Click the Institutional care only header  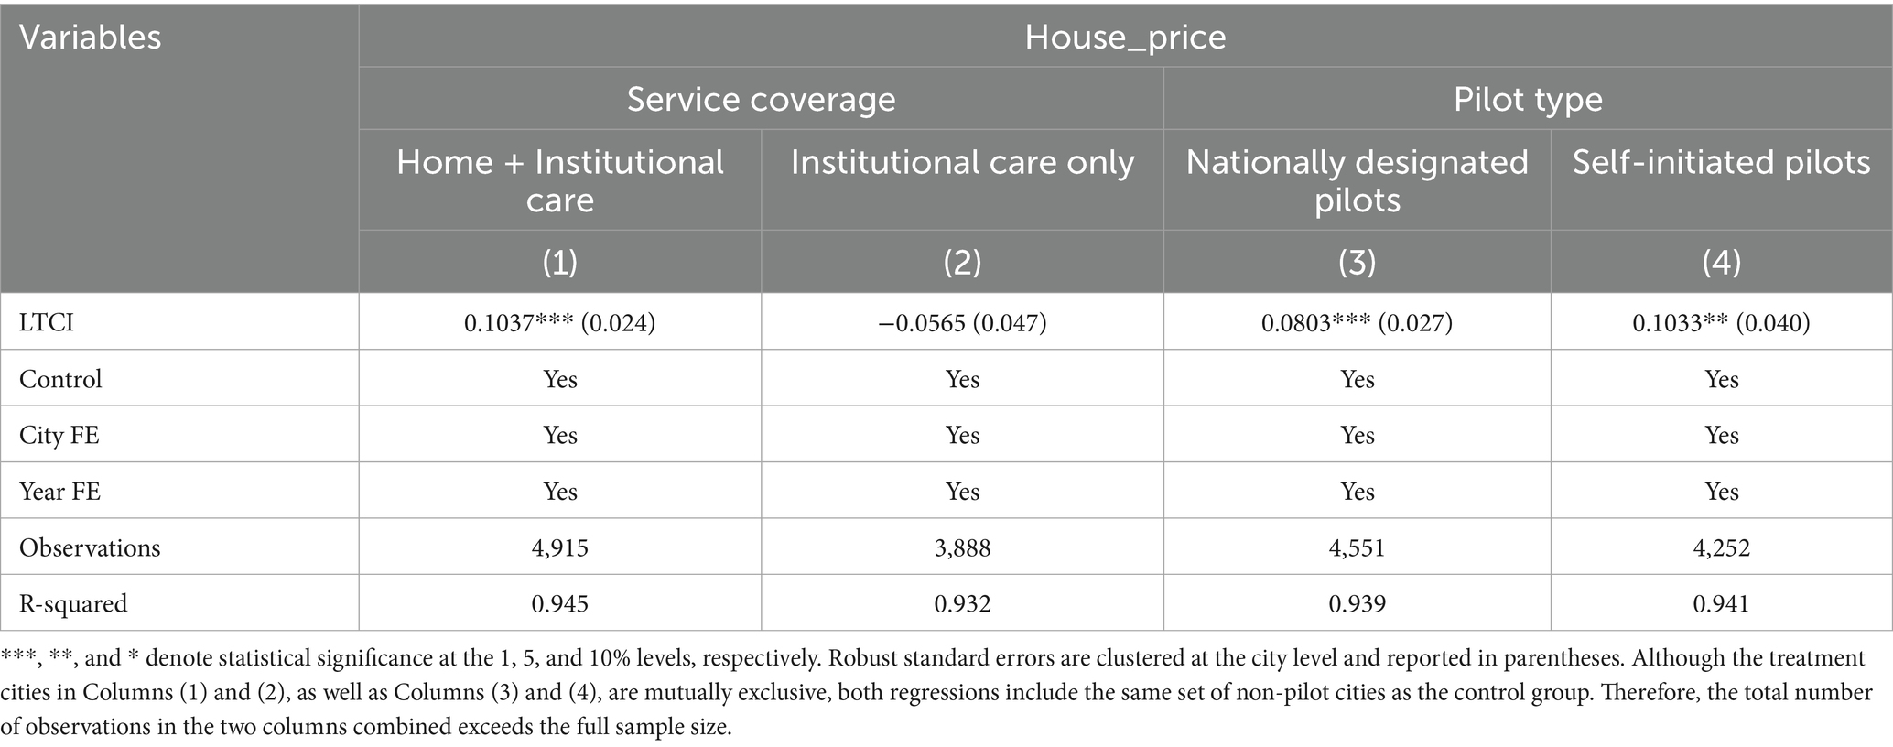[962, 163]
